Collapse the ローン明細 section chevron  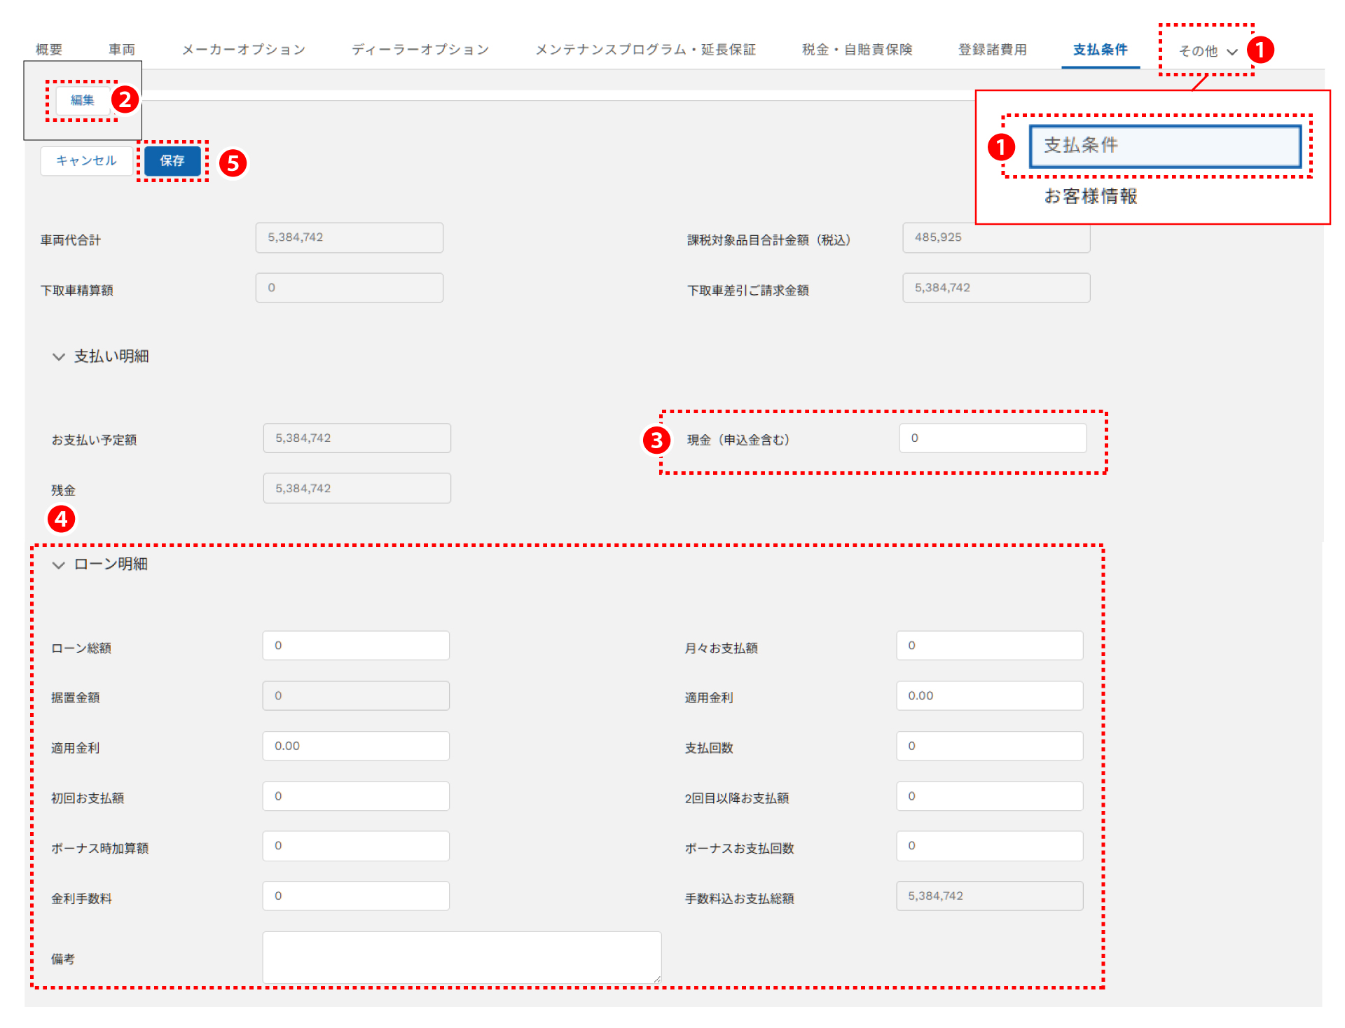click(59, 564)
